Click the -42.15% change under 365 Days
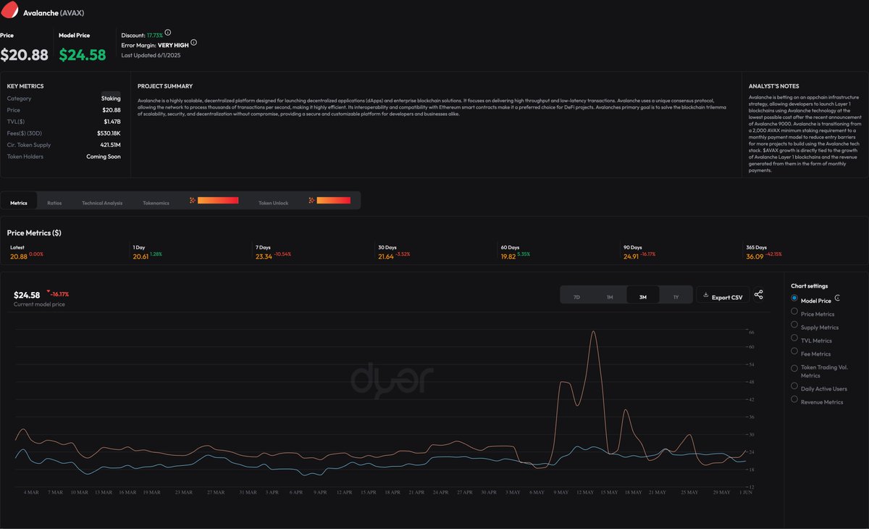 (773, 254)
